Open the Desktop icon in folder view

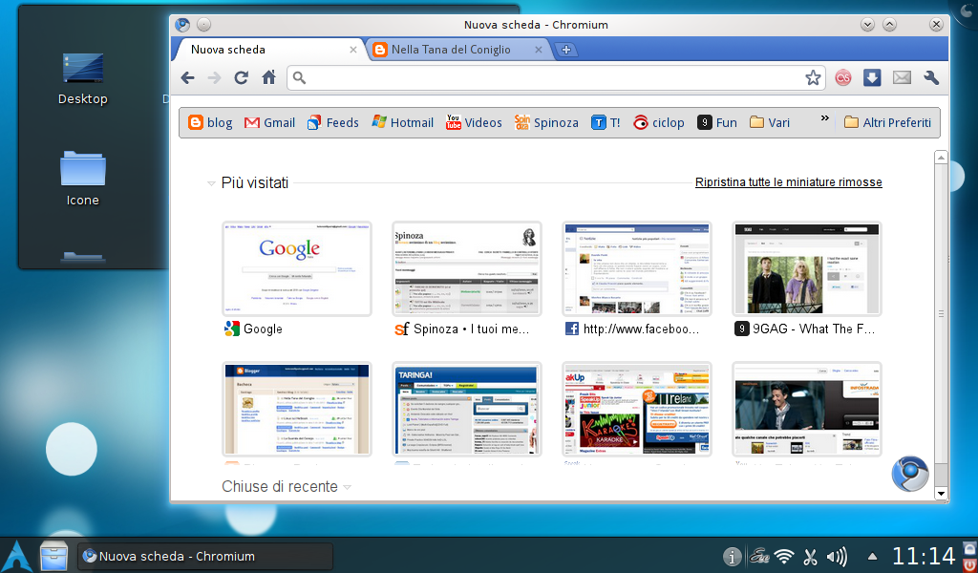pos(83,79)
